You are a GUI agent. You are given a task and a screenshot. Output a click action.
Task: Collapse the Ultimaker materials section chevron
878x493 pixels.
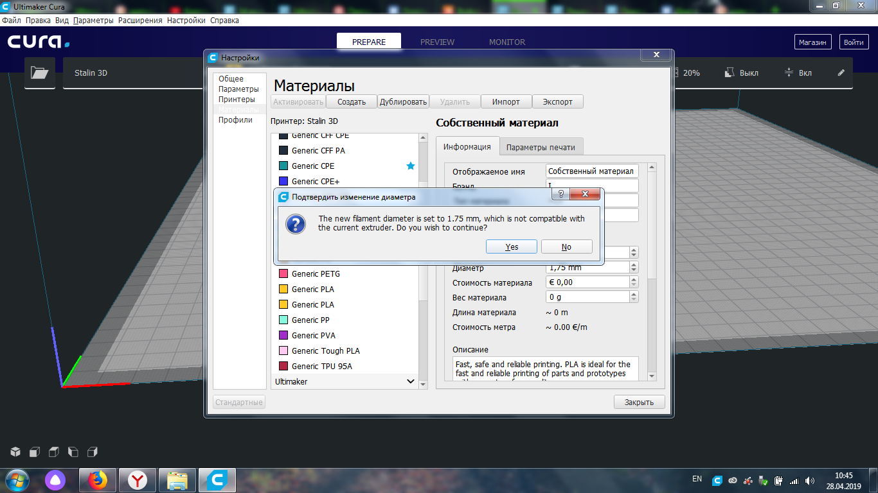point(411,381)
